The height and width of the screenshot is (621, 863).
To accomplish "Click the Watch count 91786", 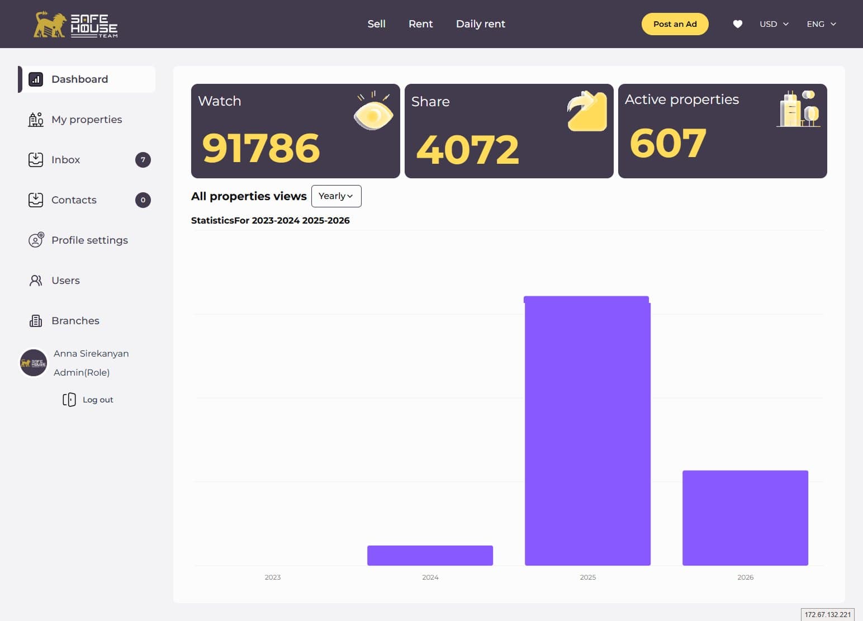I will tap(261, 149).
